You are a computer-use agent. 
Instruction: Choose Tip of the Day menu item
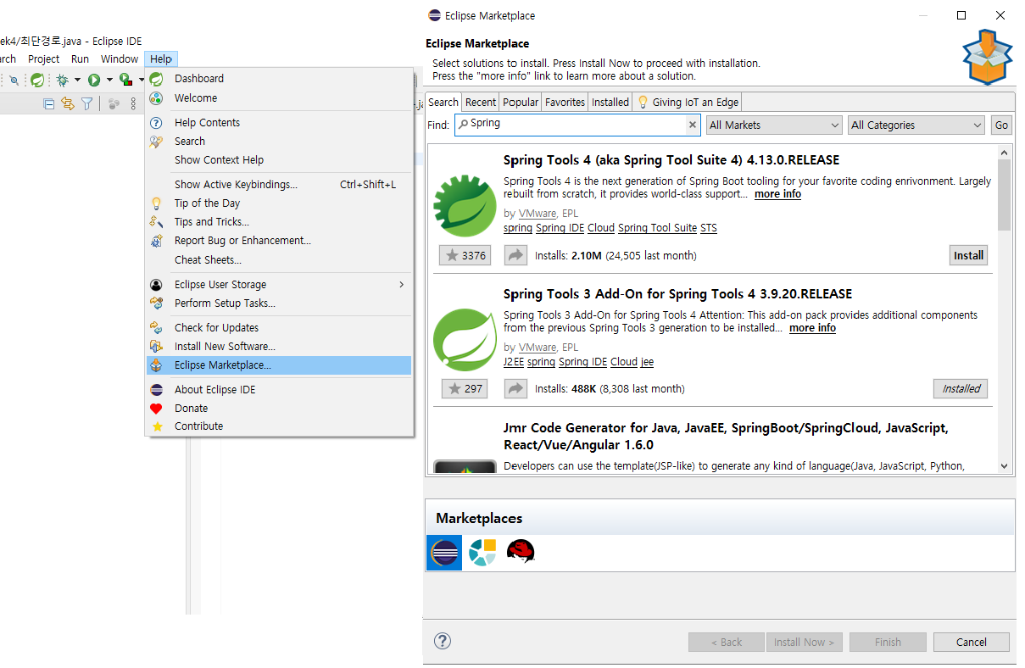[278, 203]
